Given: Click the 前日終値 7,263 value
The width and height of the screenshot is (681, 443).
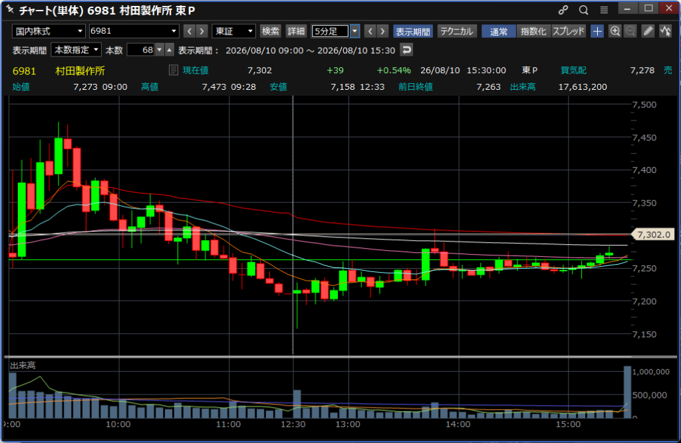Looking at the screenshot, I should point(489,87).
